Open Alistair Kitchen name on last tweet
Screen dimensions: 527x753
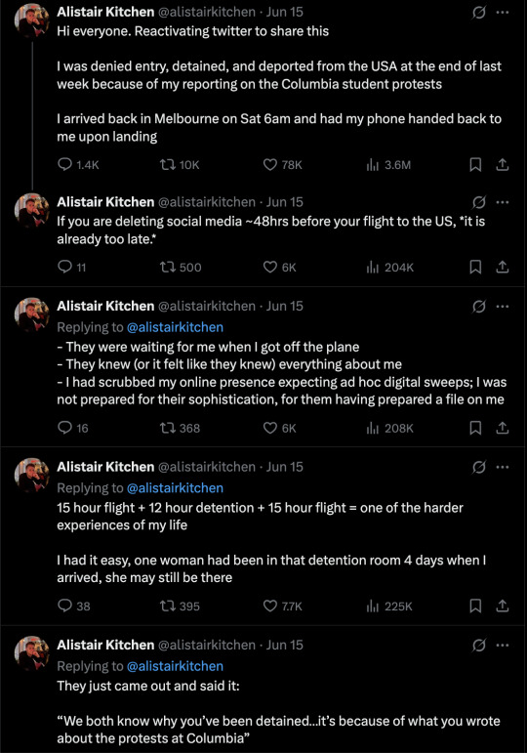pos(105,645)
